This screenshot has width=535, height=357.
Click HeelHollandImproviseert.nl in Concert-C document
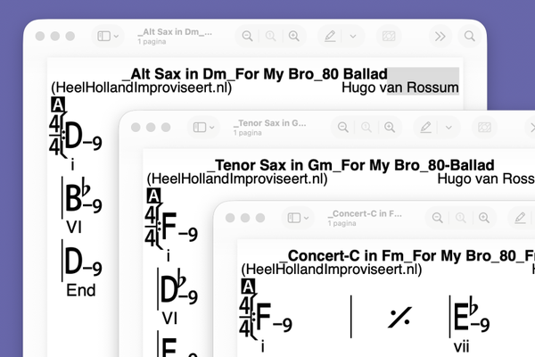click(332, 270)
